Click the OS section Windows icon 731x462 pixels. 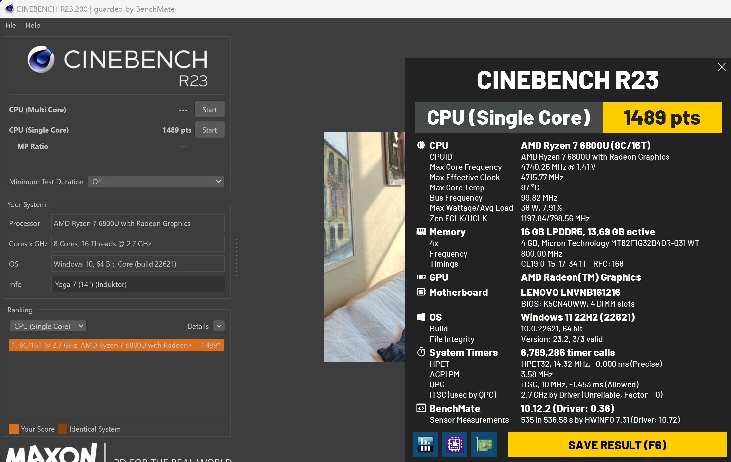coord(421,317)
